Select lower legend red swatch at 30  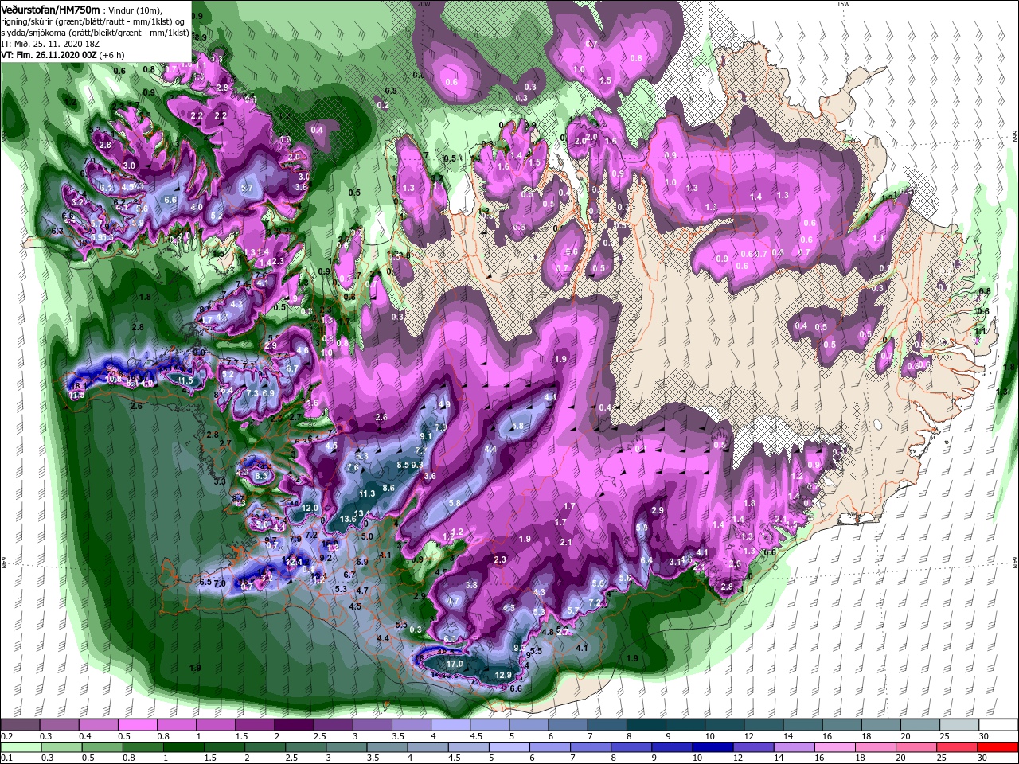pos(999,747)
